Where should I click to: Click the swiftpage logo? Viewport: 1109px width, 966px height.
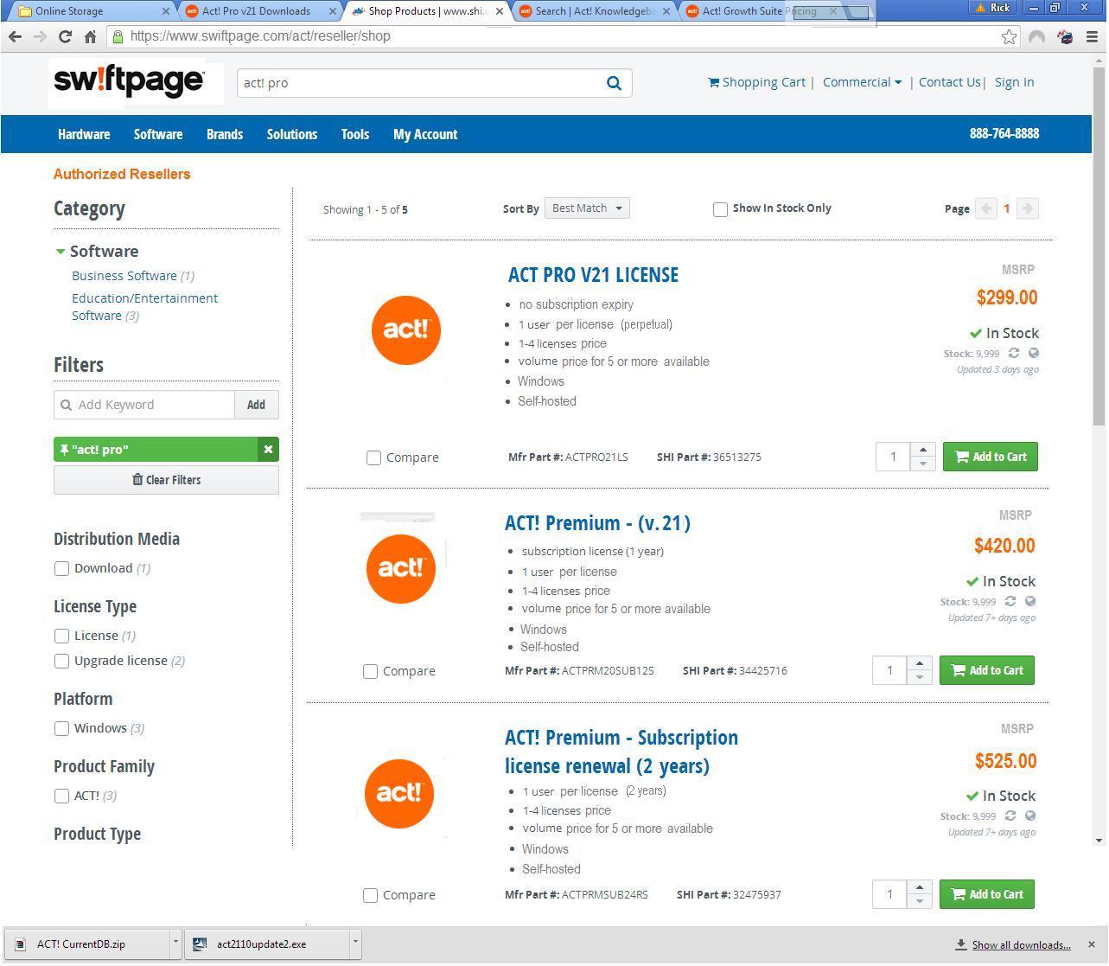click(x=129, y=81)
